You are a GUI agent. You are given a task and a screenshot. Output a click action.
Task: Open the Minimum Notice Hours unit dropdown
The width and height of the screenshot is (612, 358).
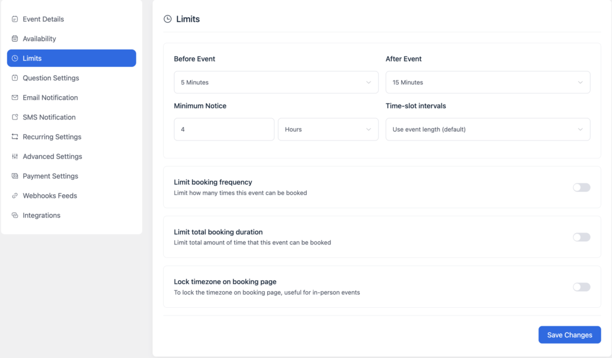coord(328,129)
